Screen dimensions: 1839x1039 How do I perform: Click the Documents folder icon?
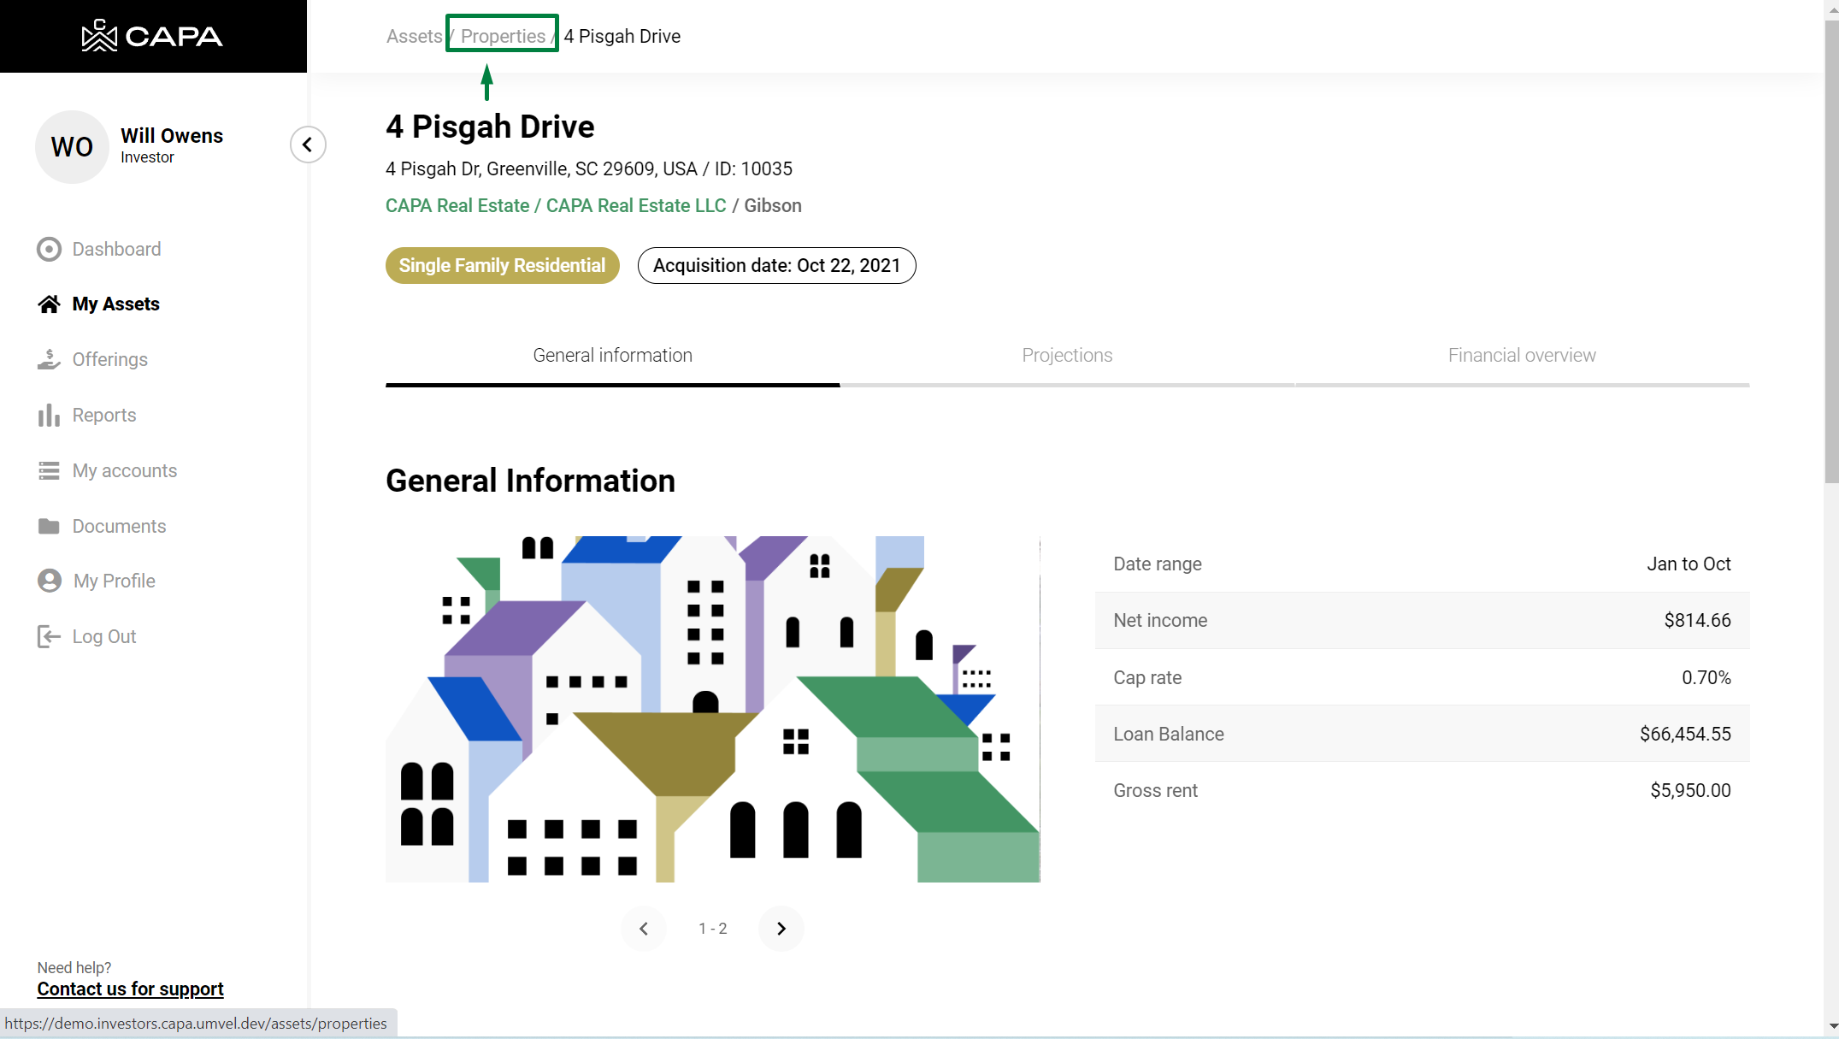[x=49, y=526]
